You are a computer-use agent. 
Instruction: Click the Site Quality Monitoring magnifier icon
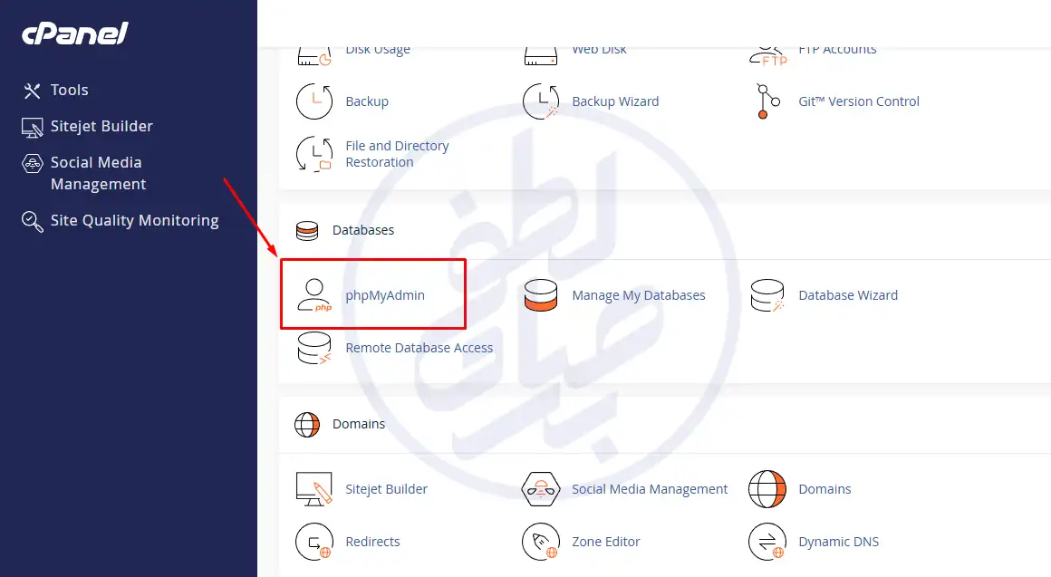[33, 221]
